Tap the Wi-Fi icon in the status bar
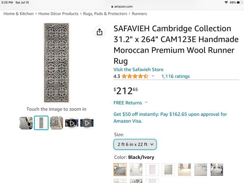Screen dimensions: 244x183 226,2
